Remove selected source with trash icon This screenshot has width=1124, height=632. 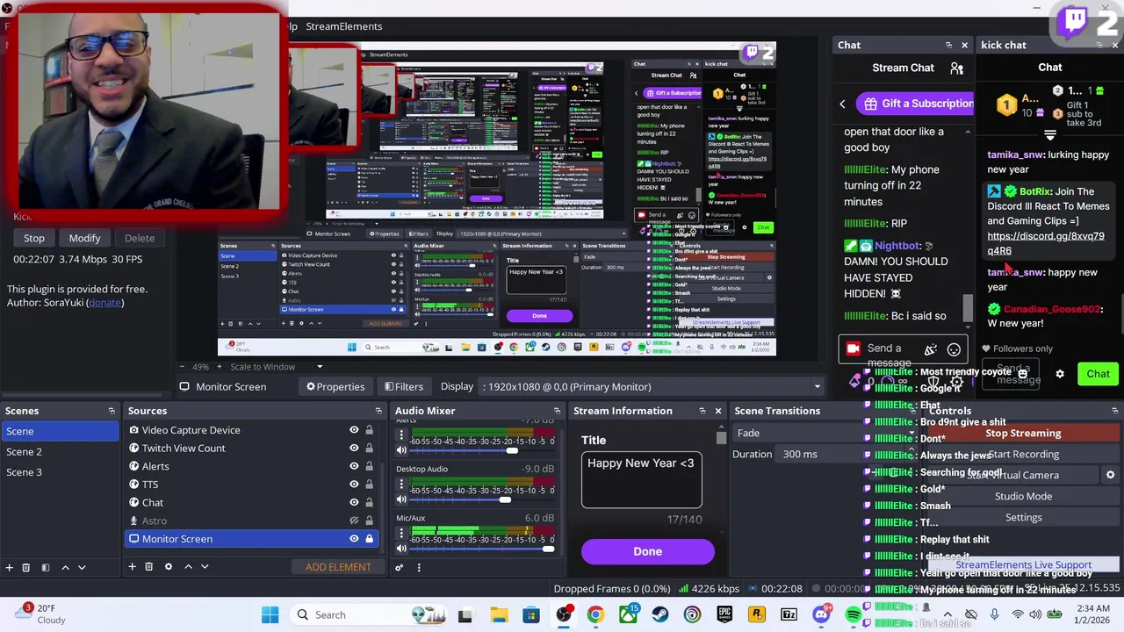pos(148,567)
